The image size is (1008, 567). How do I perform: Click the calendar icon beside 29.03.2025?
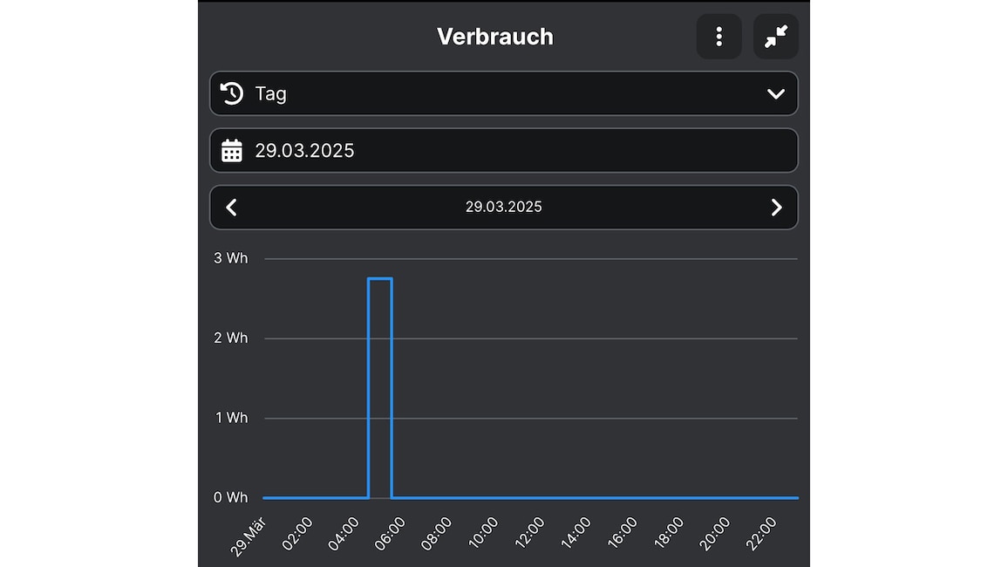click(x=232, y=150)
